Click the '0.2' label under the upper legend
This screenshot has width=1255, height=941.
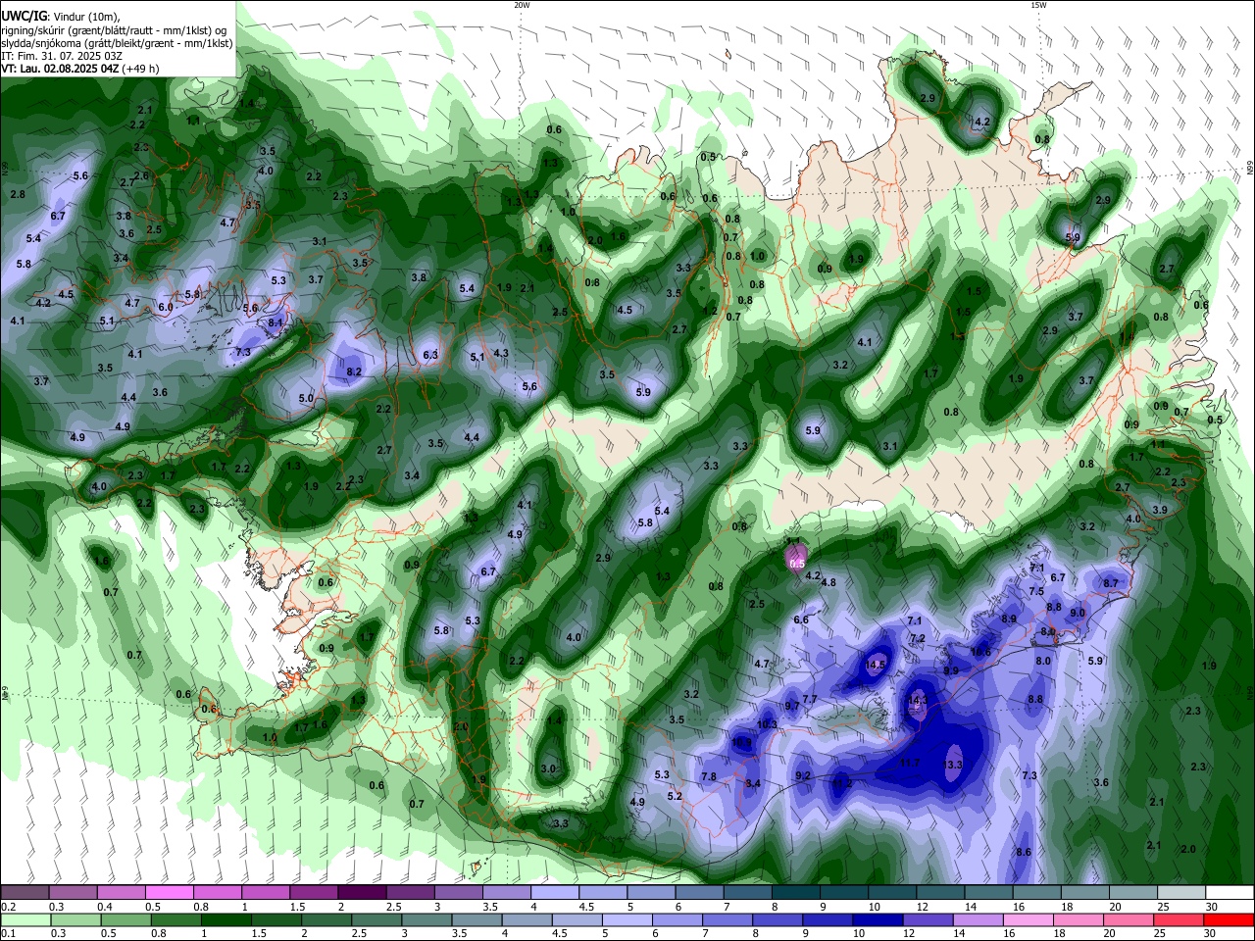(9, 907)
